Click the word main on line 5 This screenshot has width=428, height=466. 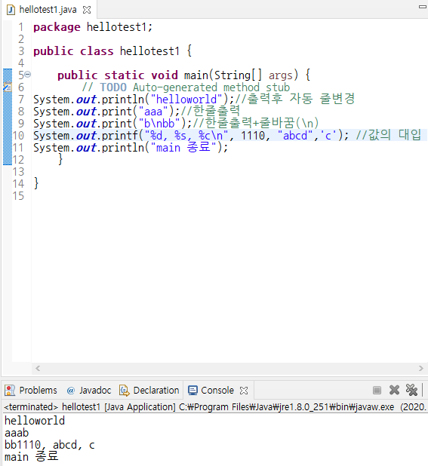tap(196, 75)
